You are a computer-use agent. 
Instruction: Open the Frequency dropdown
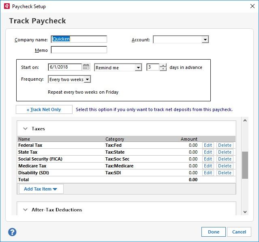coord(88,79)
